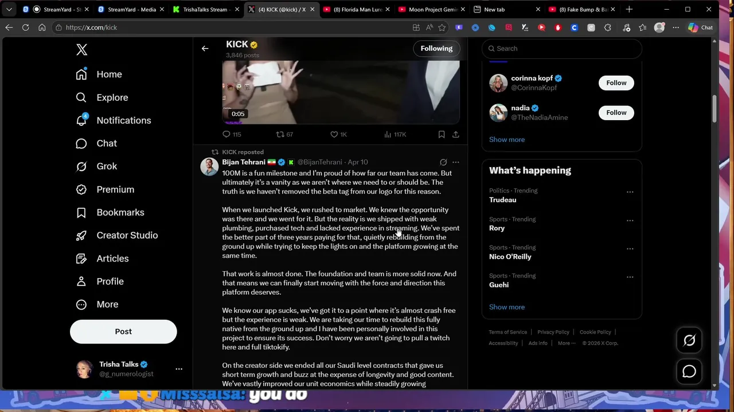Open Privacy Policy link
Viewport: 734px width, 412px height.
[553, 332]
